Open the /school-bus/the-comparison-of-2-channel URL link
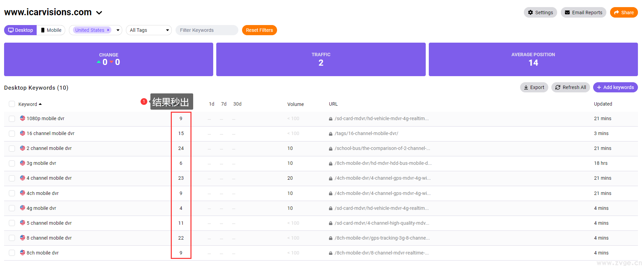Viewport: 642px width, 266px height. (382, 148)
